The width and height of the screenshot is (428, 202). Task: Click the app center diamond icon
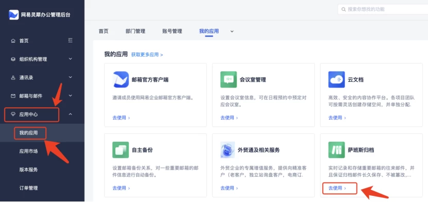click(x=13, y=114)
